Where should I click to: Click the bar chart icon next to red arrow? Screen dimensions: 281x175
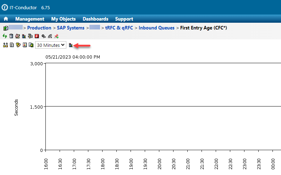(71, 45)
